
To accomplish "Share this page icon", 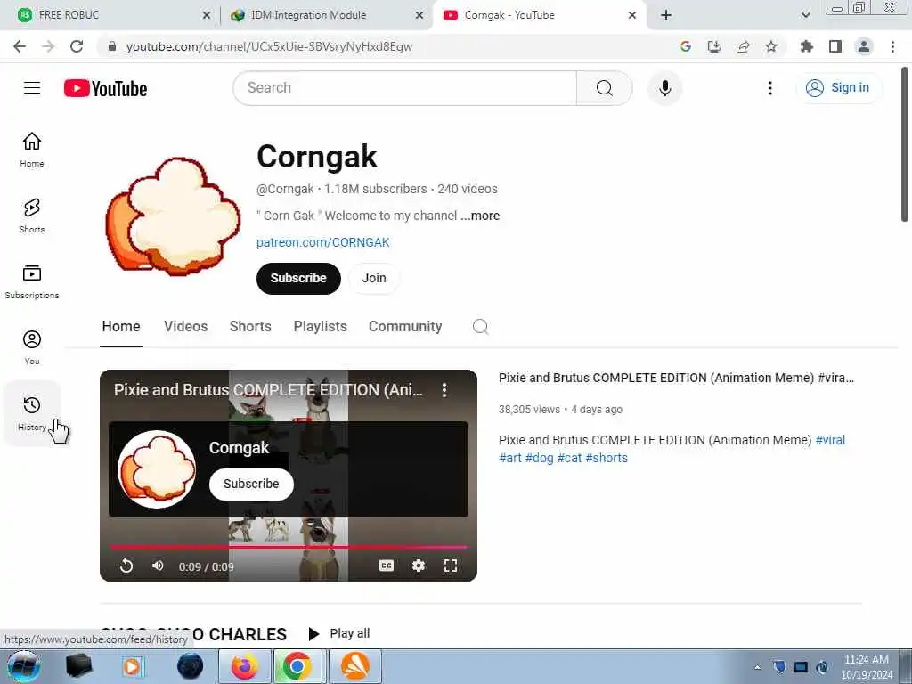I will pyautogui.click(x=742, y=46).
